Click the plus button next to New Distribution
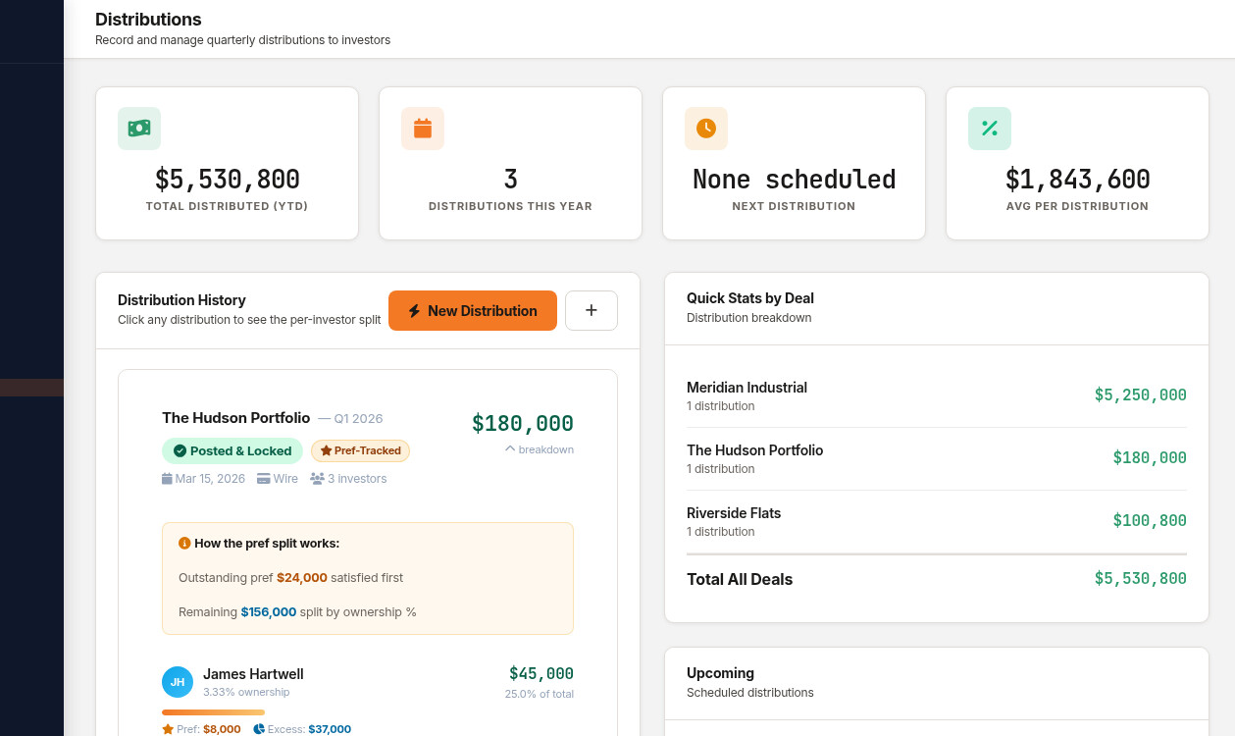Viewport: 1235px width, 736px height. click(x=591, y=310)
